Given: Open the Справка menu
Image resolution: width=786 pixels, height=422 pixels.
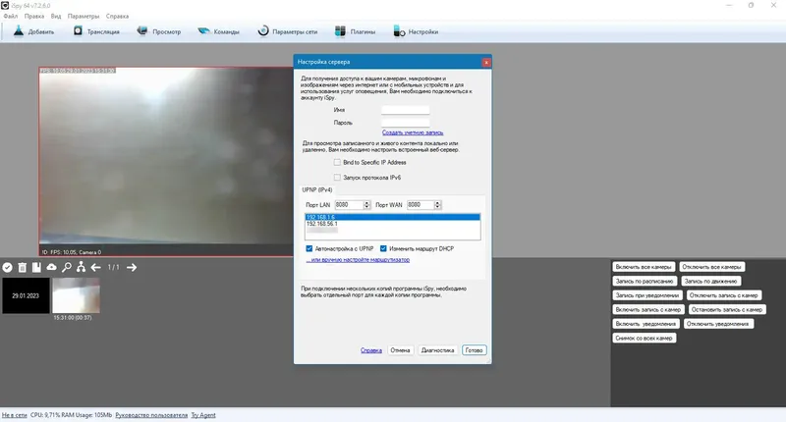Looking at the screenshot, I should point(117,16).
